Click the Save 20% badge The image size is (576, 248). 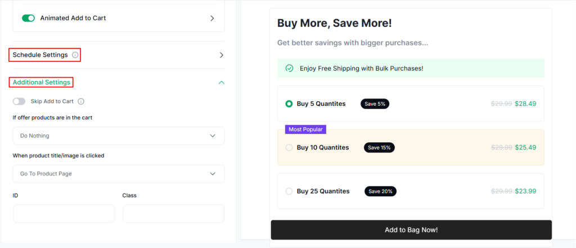point(380,191)
